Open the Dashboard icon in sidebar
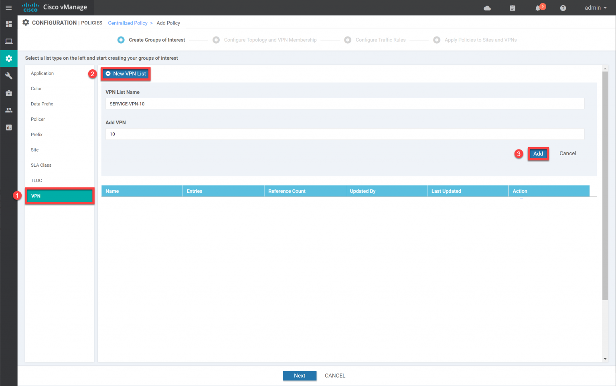 click(x=8, y=24)
